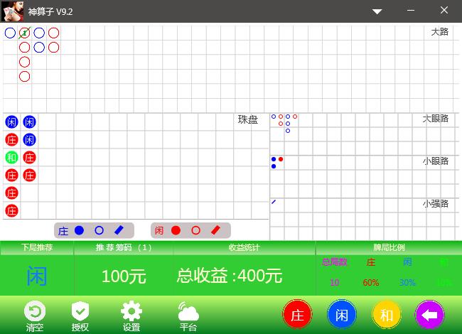Select the hollow red circle in 闲 legend
Screen dimensions: 462x334
pyautogui.click(x=195, y=230)
